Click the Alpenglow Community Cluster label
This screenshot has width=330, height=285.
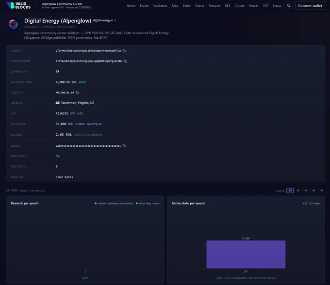[x=62, y=4]
